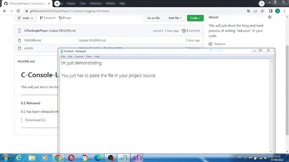Expand the Add file dropdown
The image size is (289, 162).
[175, 18]
